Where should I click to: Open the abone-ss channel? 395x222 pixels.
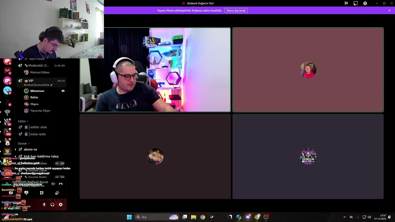point(30,149)
